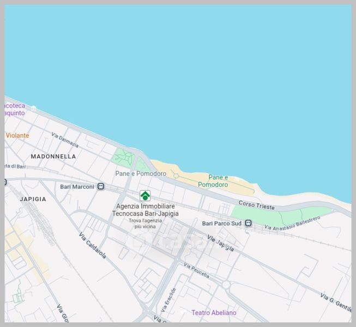The height and width of the screenshot is (327, 356).
Task: Click the museum icon near Pinacoteca label
Action: 34,108
